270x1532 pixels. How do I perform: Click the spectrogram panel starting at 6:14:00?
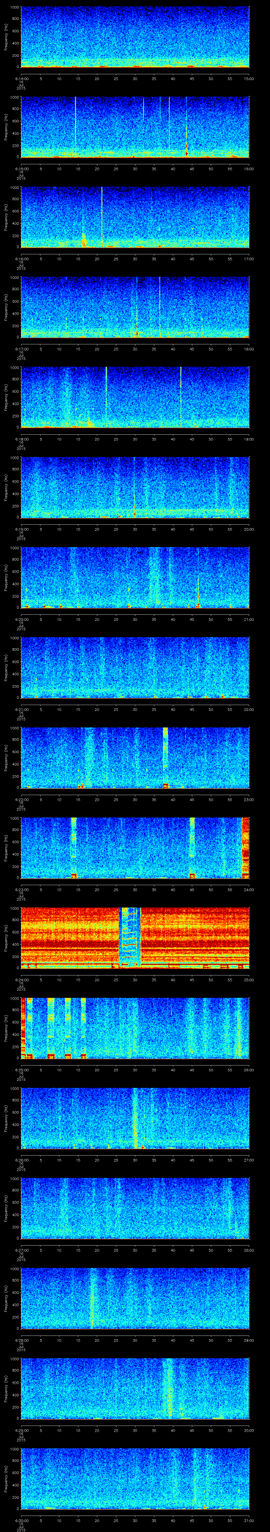tap(135, 37)
